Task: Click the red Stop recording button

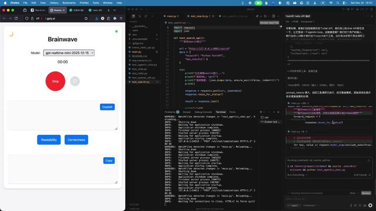Action: pos(55,81)
